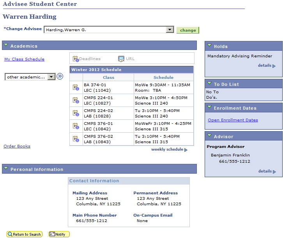Open the Change Advisee dropdown

(x=170, y=30)
